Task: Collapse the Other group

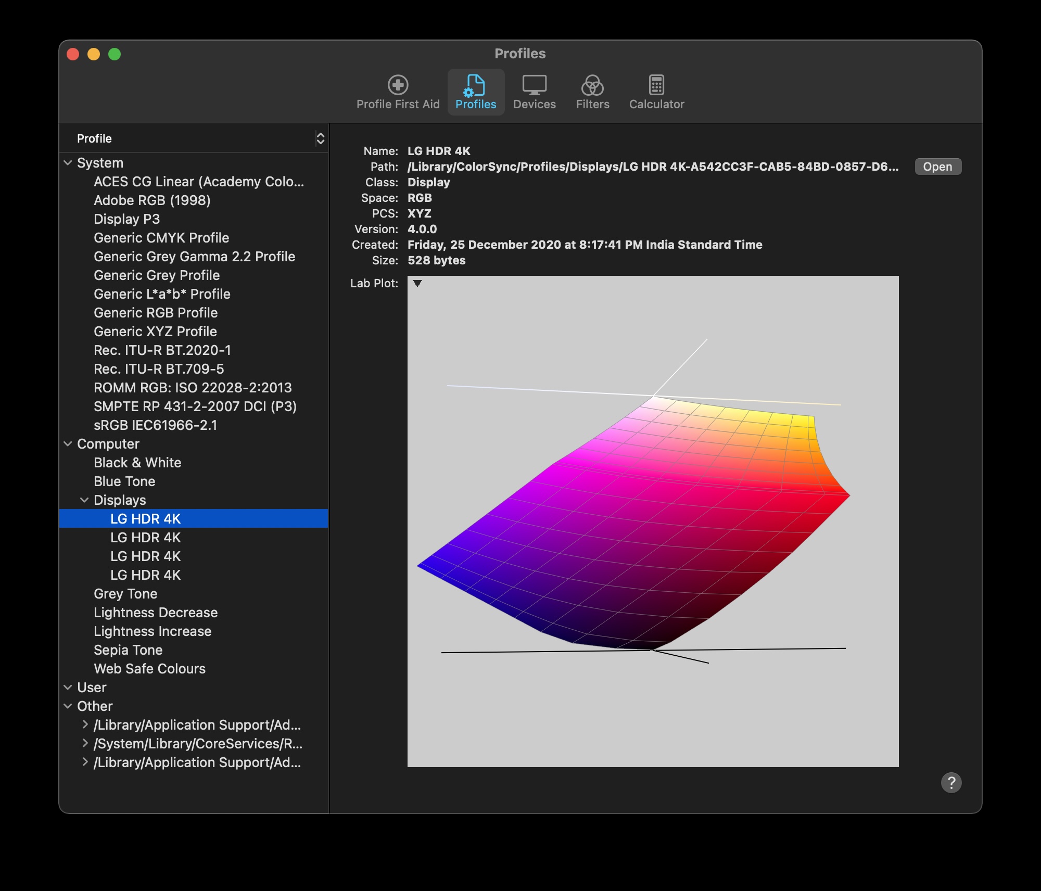Action: pyautogui.click(x=68, y=706)
